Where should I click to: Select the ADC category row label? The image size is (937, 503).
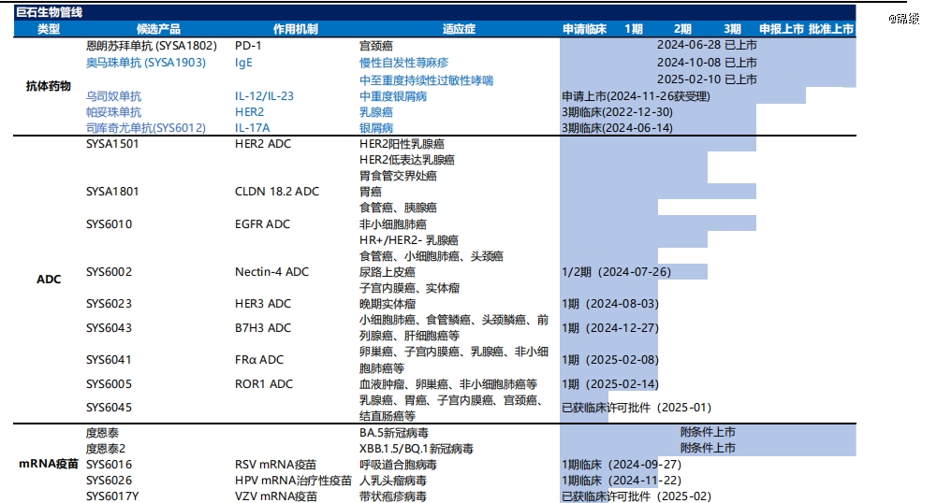coord(48,279)
